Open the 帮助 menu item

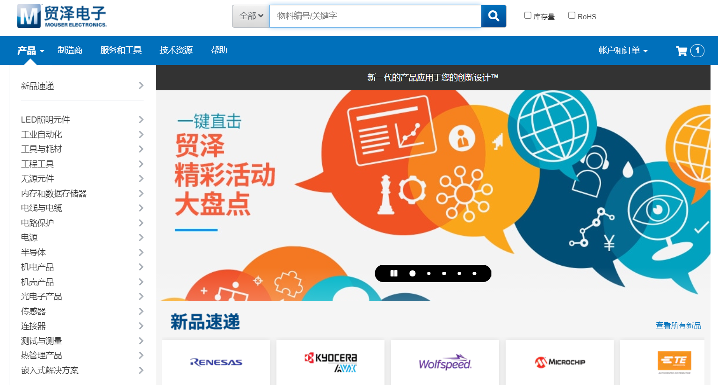pyautogui.click(x=219, y=50)
